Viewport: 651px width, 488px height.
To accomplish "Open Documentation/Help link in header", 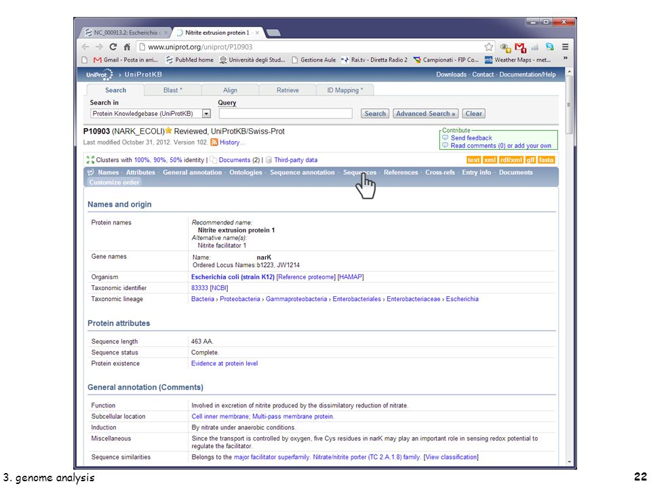I will [x=528, y=75].
